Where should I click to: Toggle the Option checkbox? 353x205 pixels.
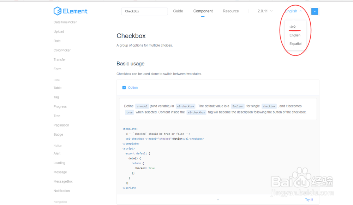tap(124, 88)
